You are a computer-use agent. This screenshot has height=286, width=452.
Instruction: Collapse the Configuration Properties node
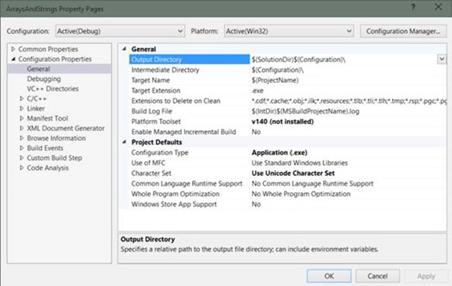tap(13, 59)
